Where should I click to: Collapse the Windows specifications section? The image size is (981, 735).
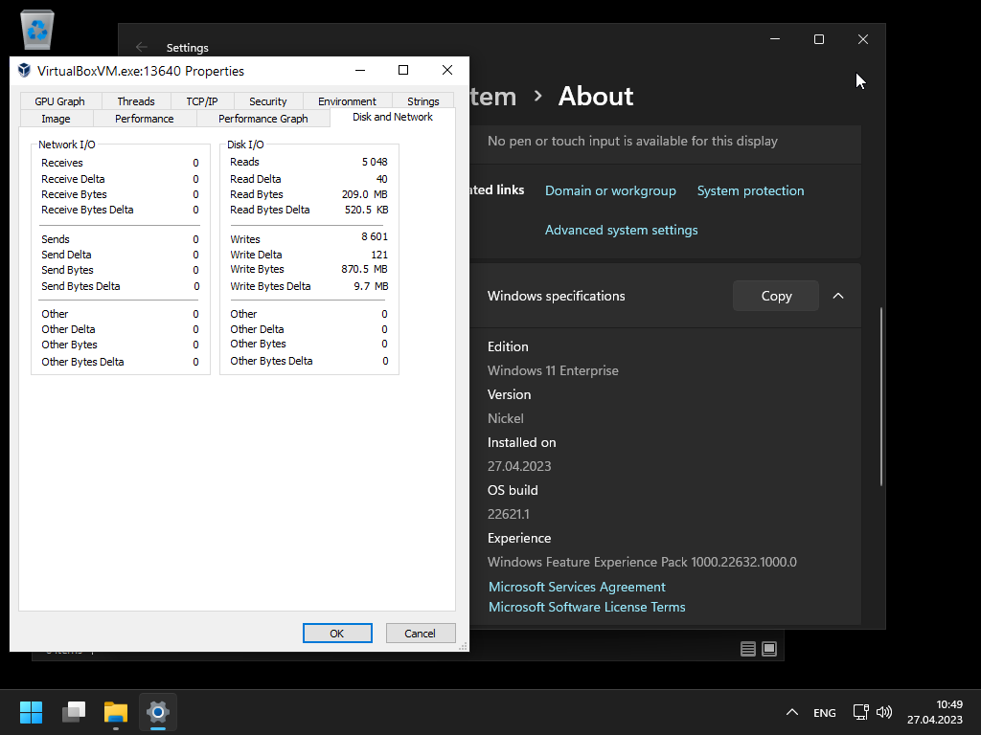[x=838, y=296]
